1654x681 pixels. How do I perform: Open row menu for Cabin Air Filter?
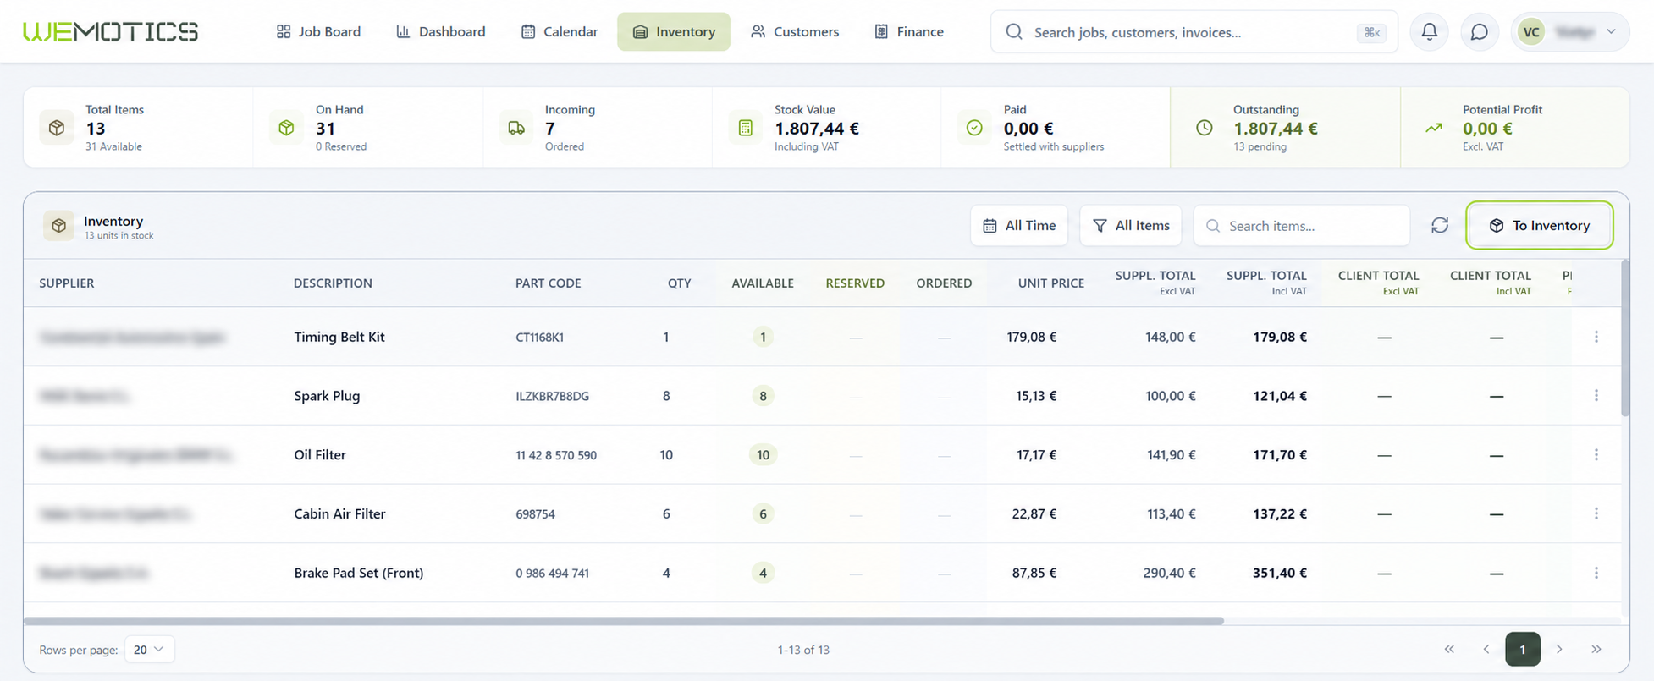(x=1596, y=513)
